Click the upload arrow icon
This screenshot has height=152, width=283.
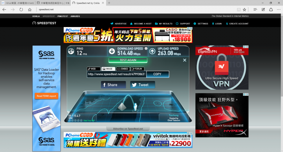[x=152, y=51]
